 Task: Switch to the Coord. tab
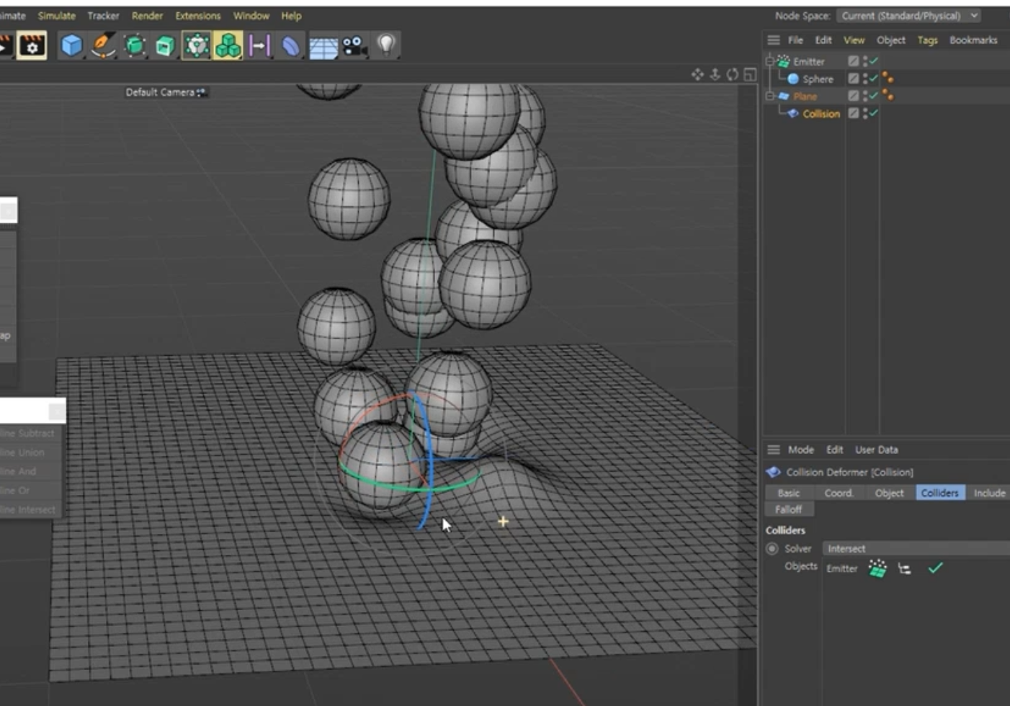(x=839, y=493)
